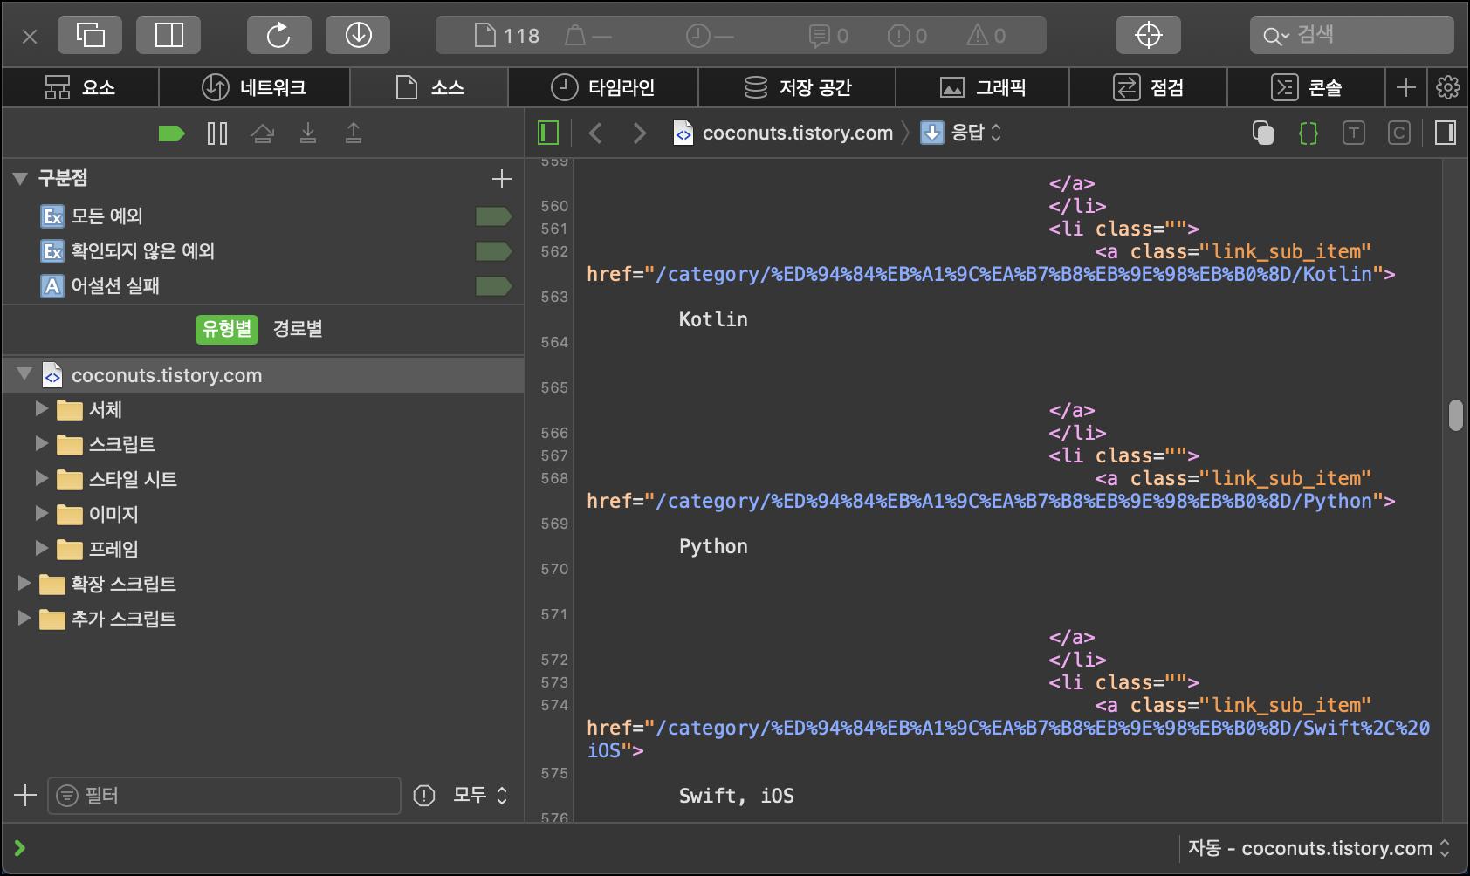Viewport: 1470px width, 876px height.
Task: Step into in the debugger
Action: tap(308, 133)
